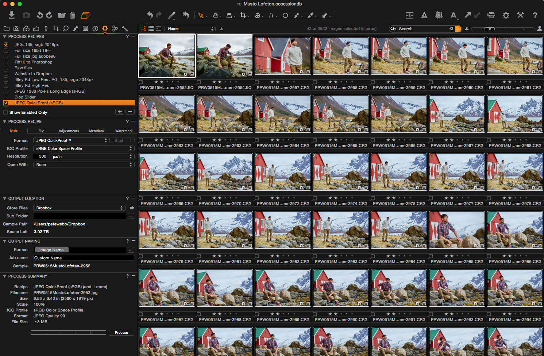The width and height of the screenshot is (544, 356).
Task: Click the orange Variants stack icon
Action: 85,15
